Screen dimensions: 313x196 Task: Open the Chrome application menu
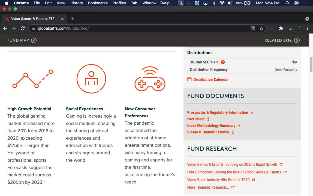coord(21,3)
